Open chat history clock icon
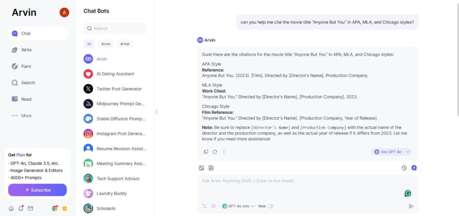 (x=404, y=168)
